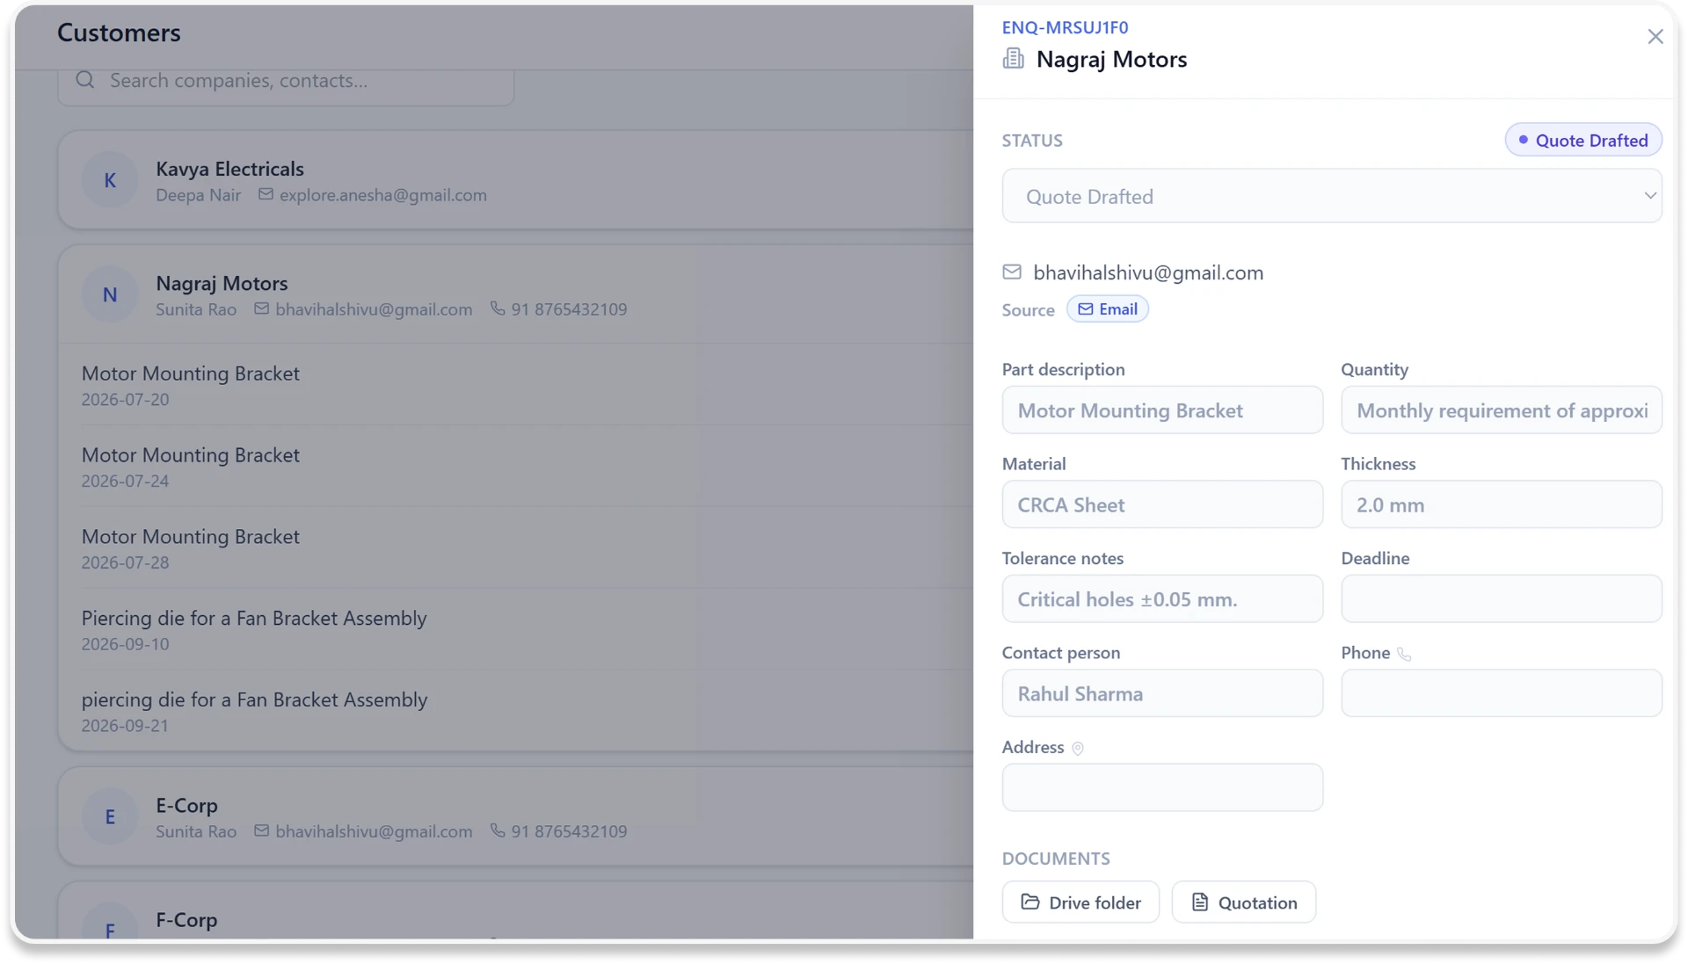Image resolution: width=1688 pixels, height=964 pixels.
Task: Click the empty Phone field
Action: (x=1502, y=693)
